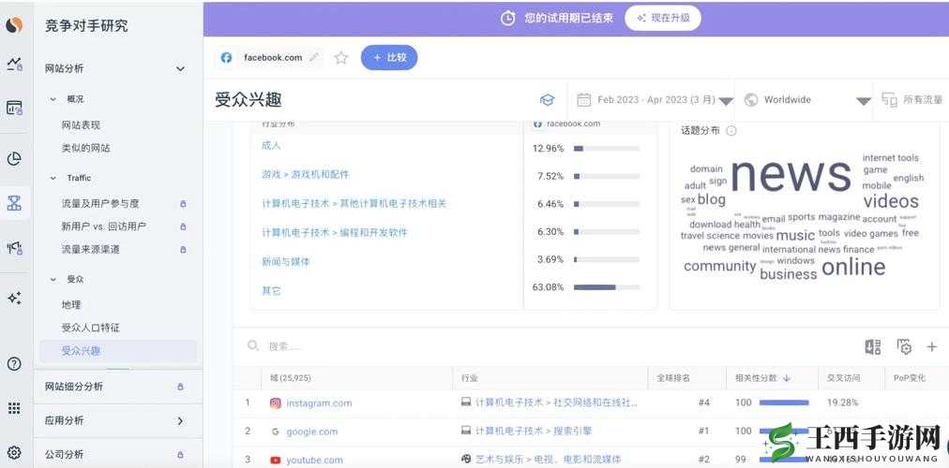Open the chart analytics sidebar icon
Image resolution: width=949 pixels, height=468 pixels.
point(14,64)
